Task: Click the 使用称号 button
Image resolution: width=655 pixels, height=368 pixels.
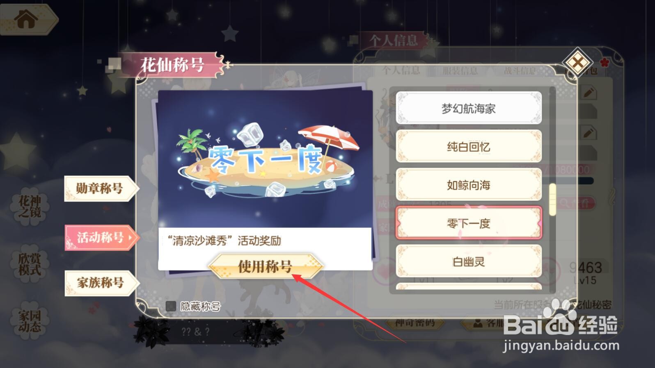Action: (x=266, y=266)
